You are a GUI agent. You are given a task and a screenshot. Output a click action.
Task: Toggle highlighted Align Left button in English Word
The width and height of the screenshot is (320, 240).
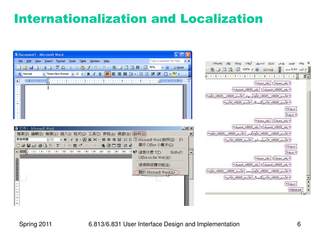tap(107, 74)
